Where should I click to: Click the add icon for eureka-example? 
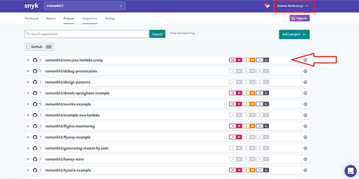[x=305, y=104]
